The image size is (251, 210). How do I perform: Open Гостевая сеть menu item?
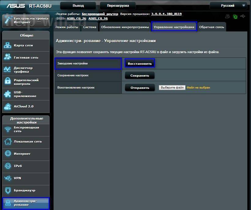(26, 57)
